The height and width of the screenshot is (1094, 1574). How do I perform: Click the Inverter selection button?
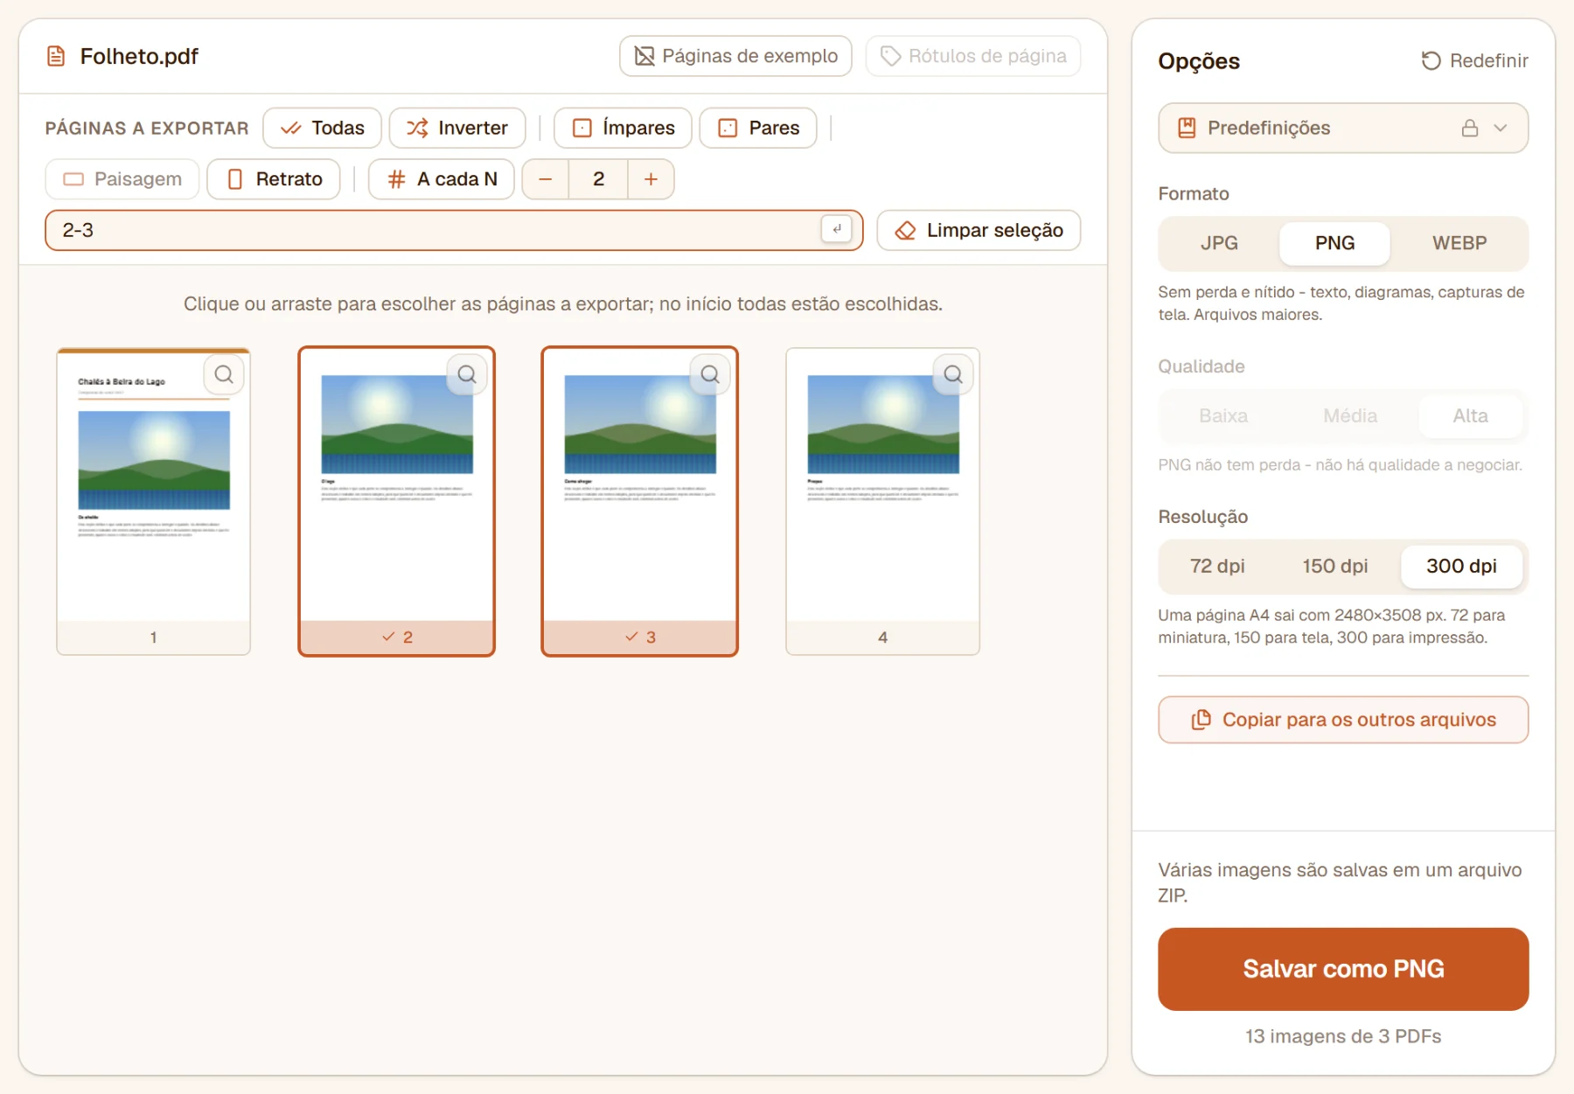coord(457,128)
